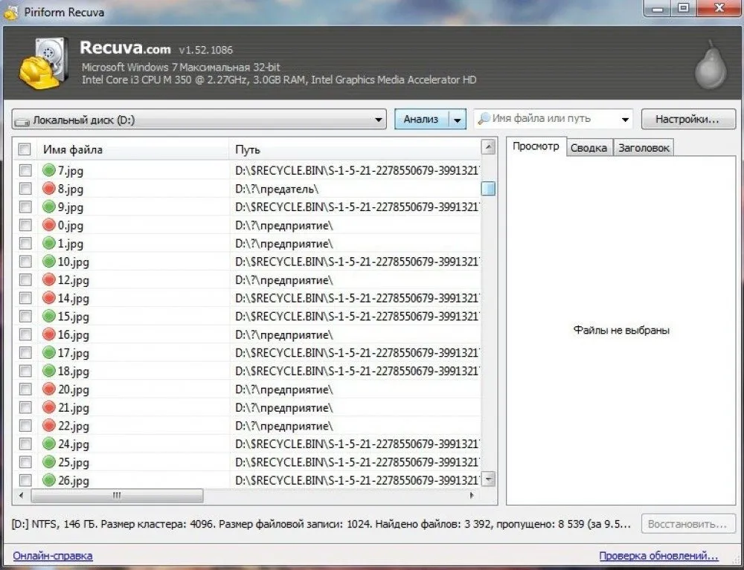The height and width of the screenshot is (570, 744).
Task: Click the green status dot for 17.jpg
Action: (x=49, y=352)
